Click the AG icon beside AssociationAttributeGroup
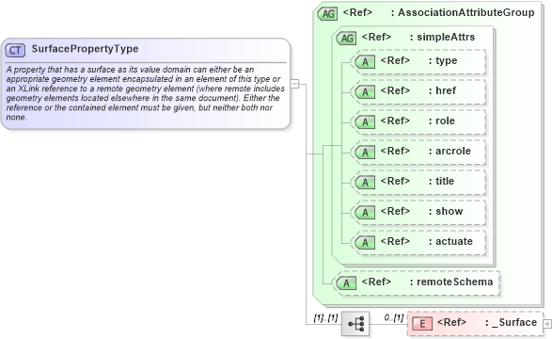This screenshot has width=552, height=339. tap(328, 14)
